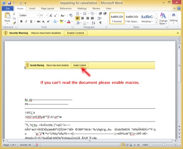The height and width of the screenshot is (149, 183).
Task: Click the Copy icon in Clipboard
Action: [x=14, y=18]
